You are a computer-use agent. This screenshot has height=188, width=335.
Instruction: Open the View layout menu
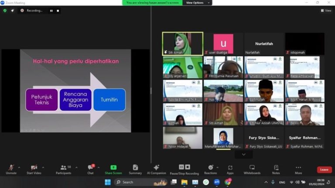[326, 10]
